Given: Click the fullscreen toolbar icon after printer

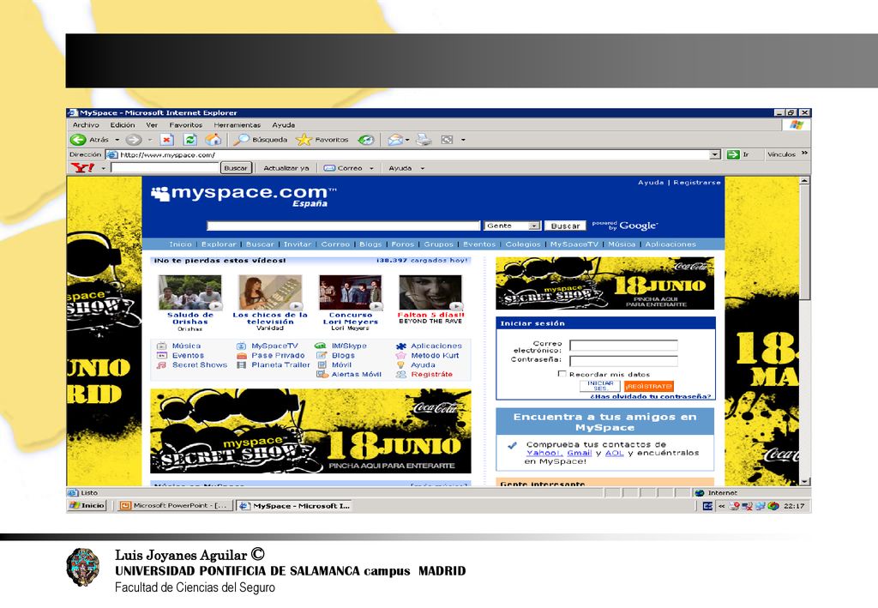Looking at the screenshot, I should pyautogui.click(x=447, y=140).
